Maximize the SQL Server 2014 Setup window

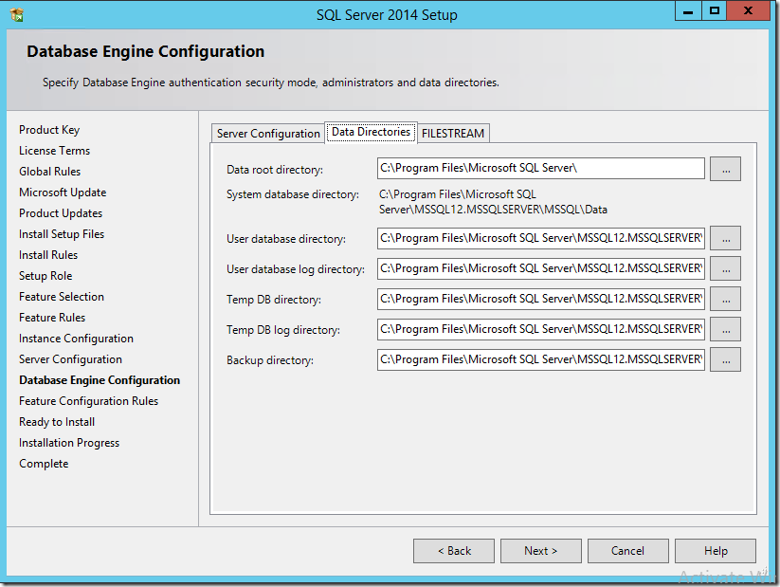tap(715, 11)
